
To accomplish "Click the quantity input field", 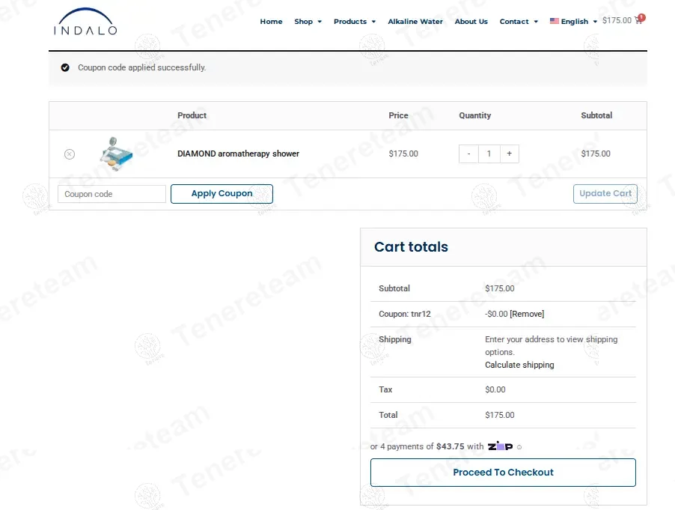I will tap(489, 154).
